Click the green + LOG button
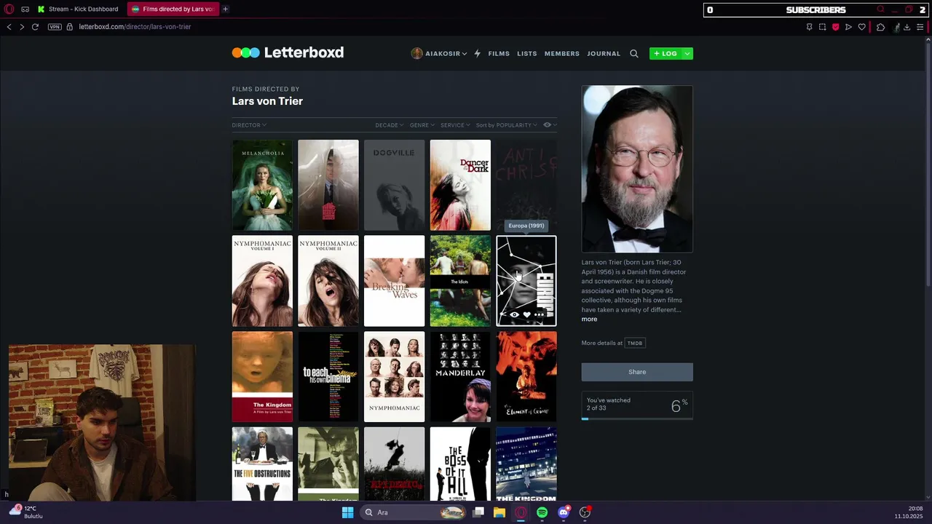Image resolution: width=932 pixels, height=524 pixels. coord(665,53)
